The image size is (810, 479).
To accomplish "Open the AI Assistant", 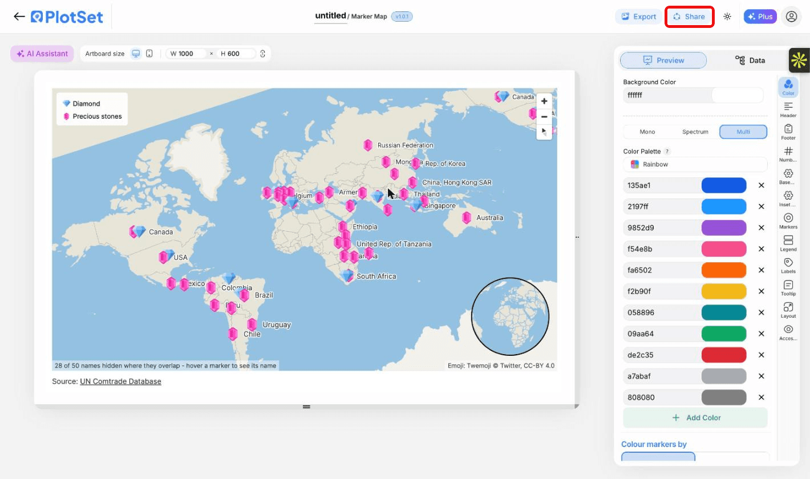I will click(x=42, y=54).
